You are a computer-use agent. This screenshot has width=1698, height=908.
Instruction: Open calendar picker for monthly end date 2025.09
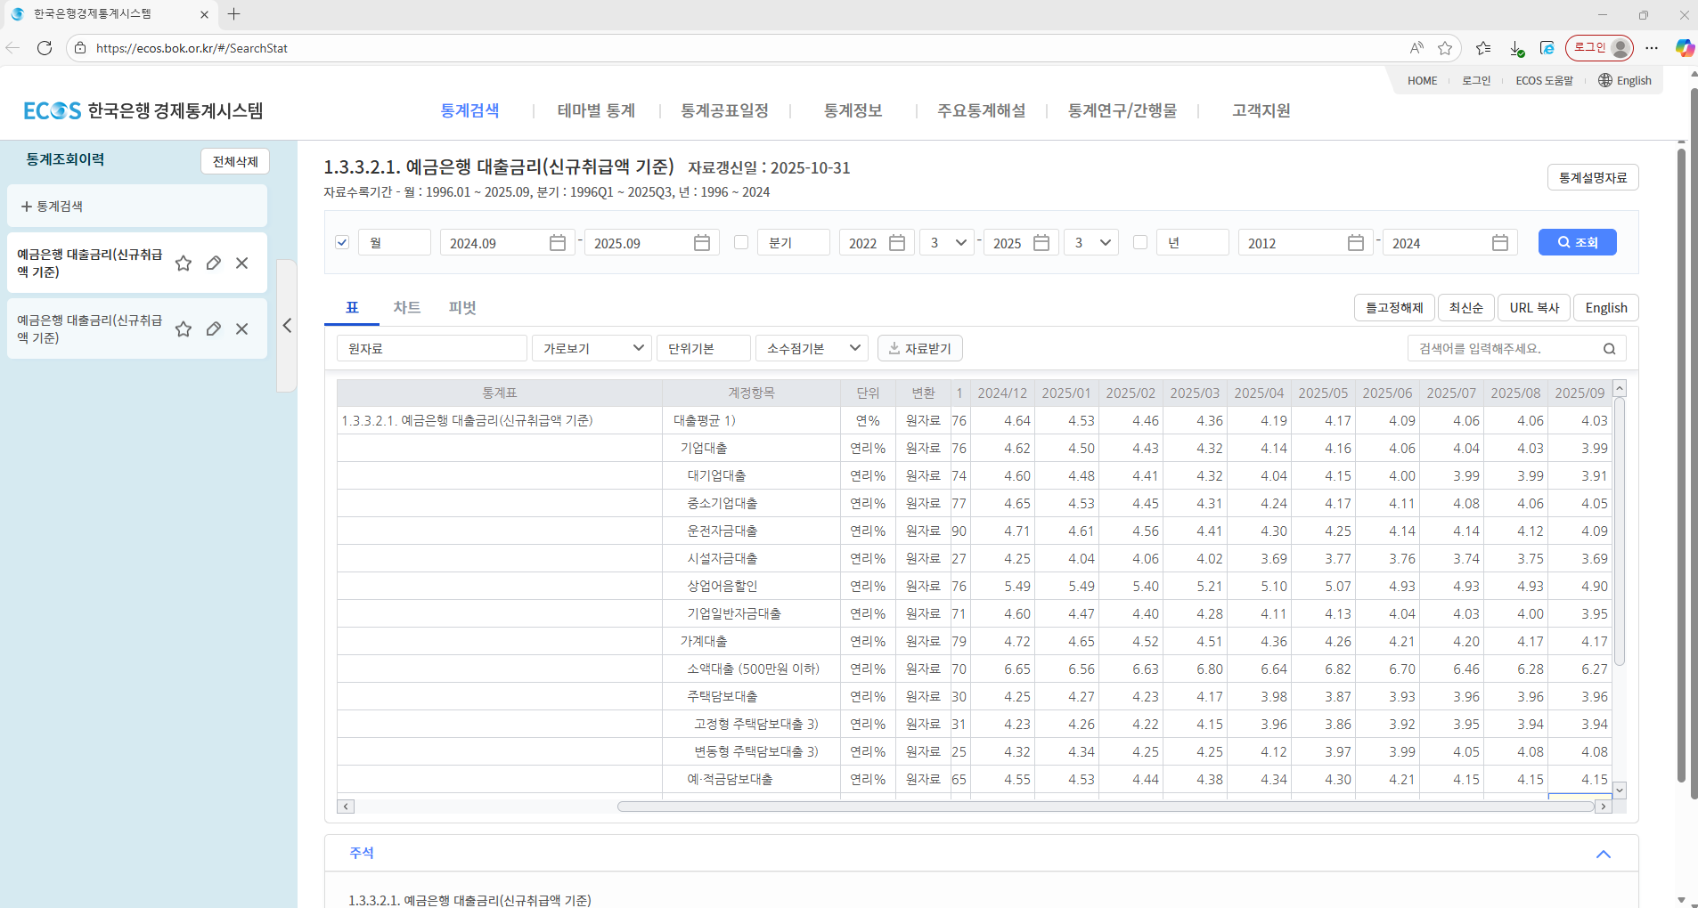[702, 243]
